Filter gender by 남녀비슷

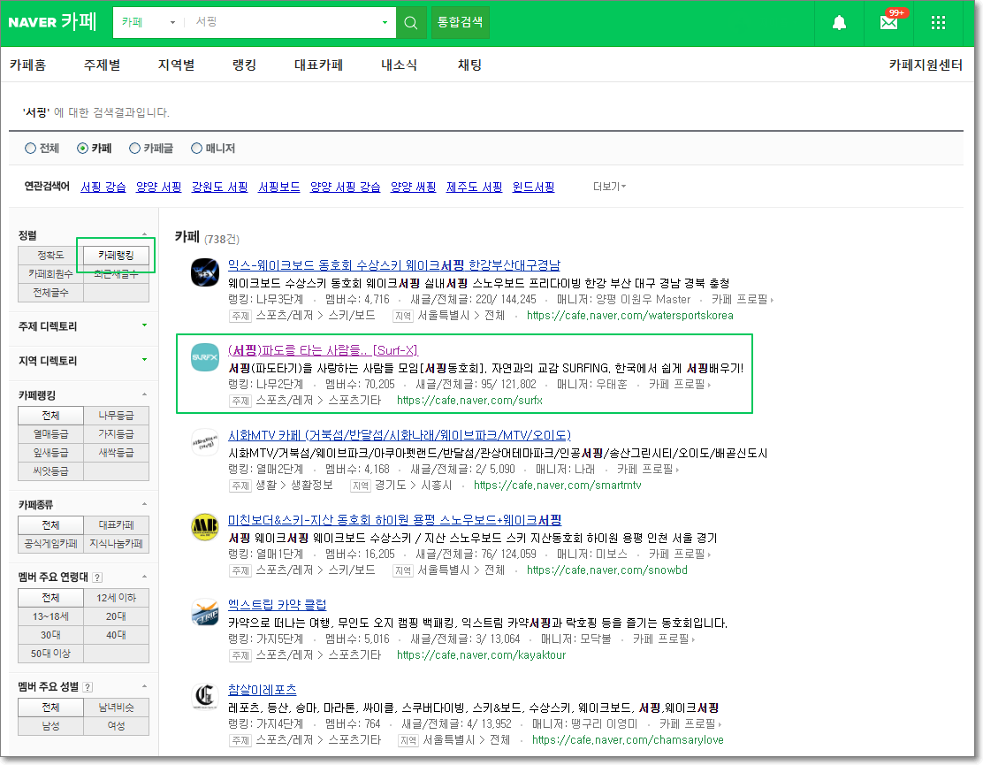tap(116, 708)
